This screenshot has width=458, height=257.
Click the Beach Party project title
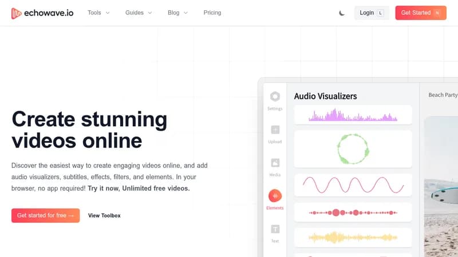click(x=443, y=95)
